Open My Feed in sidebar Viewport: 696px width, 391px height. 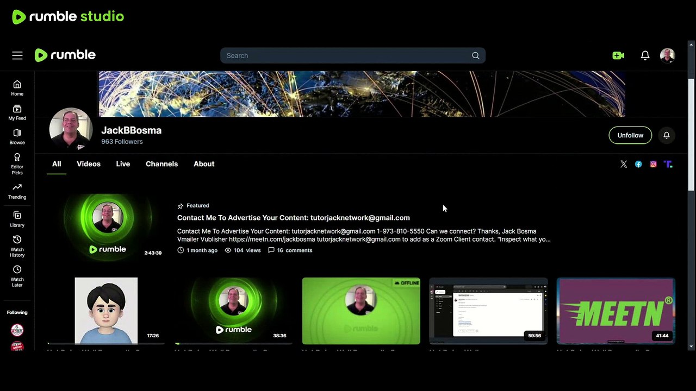pyautogui.click(x=17, y=112)
